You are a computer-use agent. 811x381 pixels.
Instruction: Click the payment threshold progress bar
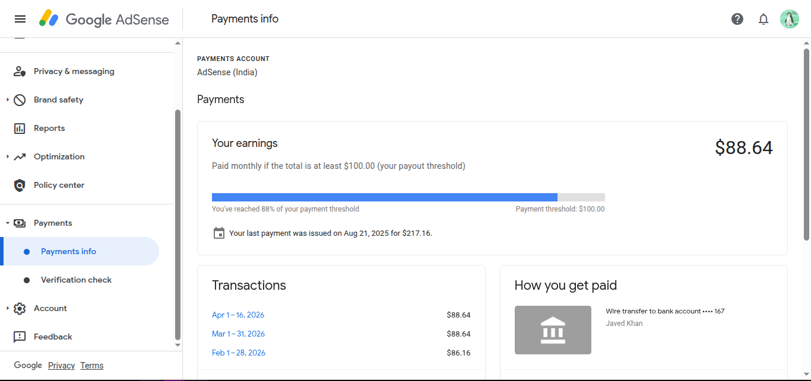click(x=408, y=197)
